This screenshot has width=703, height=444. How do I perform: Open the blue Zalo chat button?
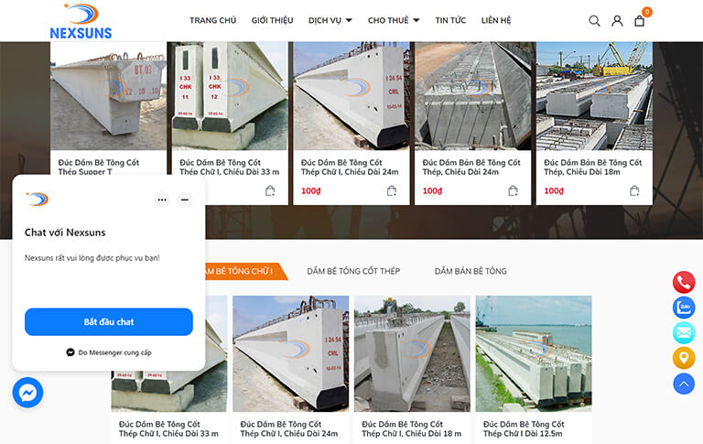(x=683, y=308)
